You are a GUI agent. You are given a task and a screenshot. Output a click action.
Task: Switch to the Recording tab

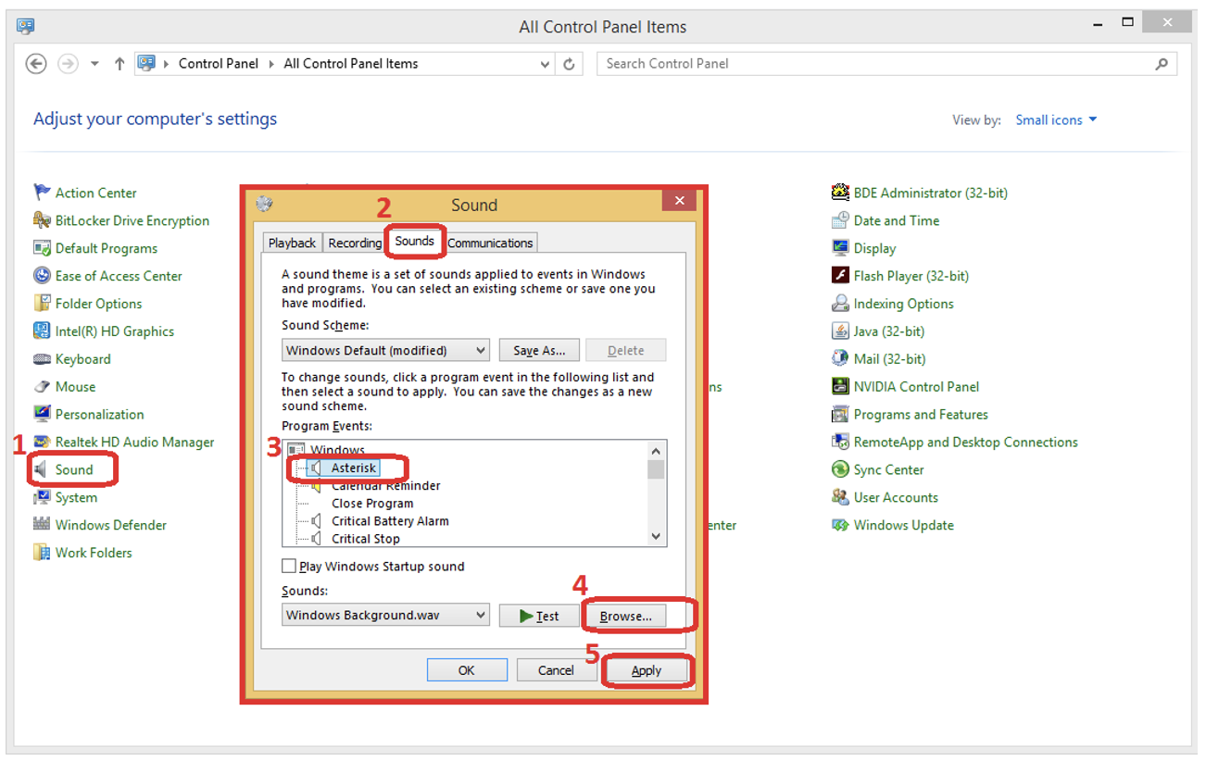click(x=355, y=242)
